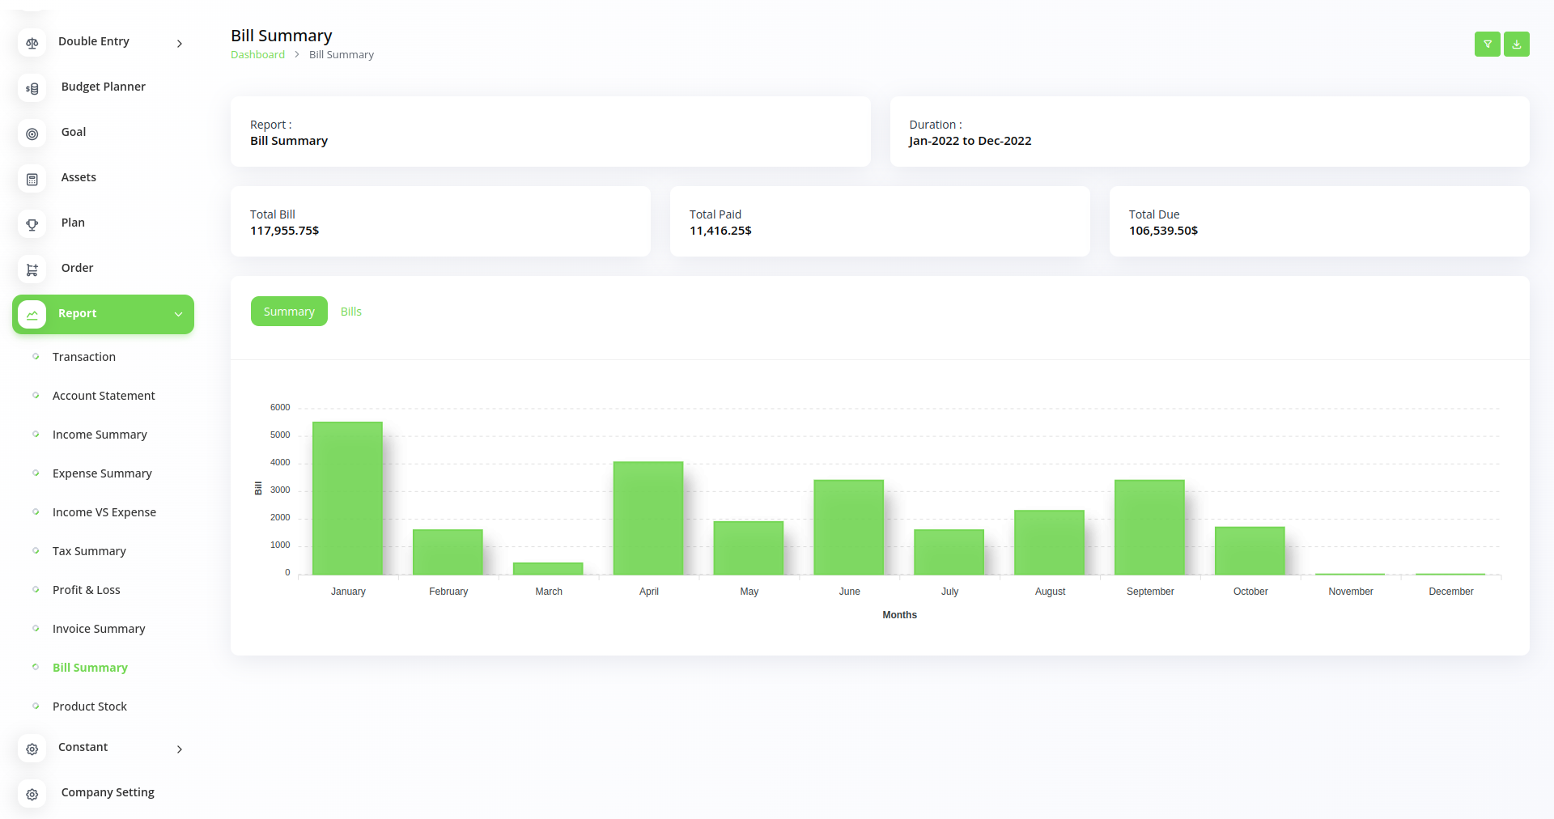
Task: Collapse the Report menu chevron
Action: pyautogui.click(x=178, y=314)
